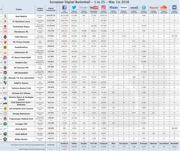This screenshot has width=180, height=151.
Task: Click the Periscope label in totals row
Action: pos(144,143)
